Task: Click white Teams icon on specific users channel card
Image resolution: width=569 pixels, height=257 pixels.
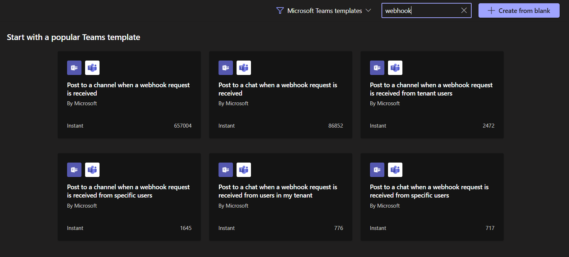Action: click(92, 170)
